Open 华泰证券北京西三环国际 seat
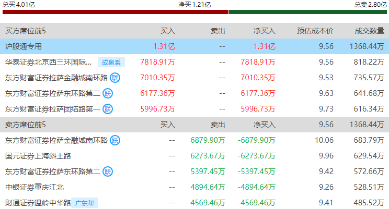 49,62
